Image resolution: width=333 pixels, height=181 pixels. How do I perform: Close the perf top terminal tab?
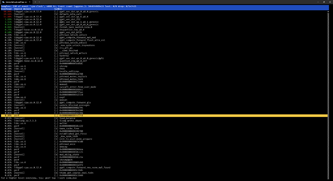point(30,2)
